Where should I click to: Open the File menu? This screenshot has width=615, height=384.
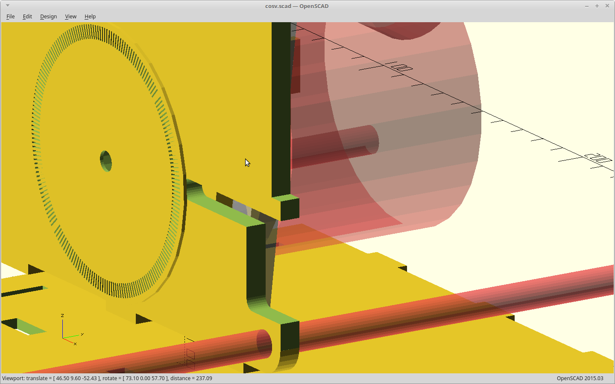point(10,17)
